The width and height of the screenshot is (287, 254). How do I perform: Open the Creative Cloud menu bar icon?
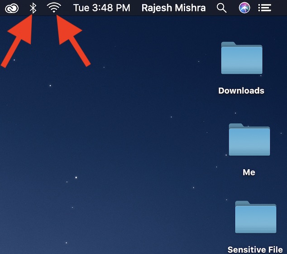[12, 8]
